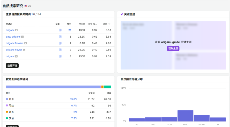The image size is (230, 127).
Task: Click the 按意图筛选关键词 heading
Action: (x=17, y=79)
